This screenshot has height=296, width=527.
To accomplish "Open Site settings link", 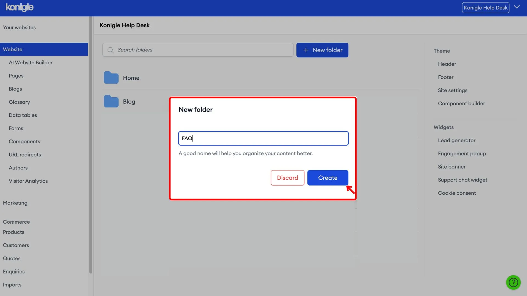I will (x=453, y=90).
